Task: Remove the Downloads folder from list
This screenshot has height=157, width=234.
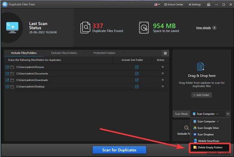Action: pyautogui.click(x=162, y=80)
